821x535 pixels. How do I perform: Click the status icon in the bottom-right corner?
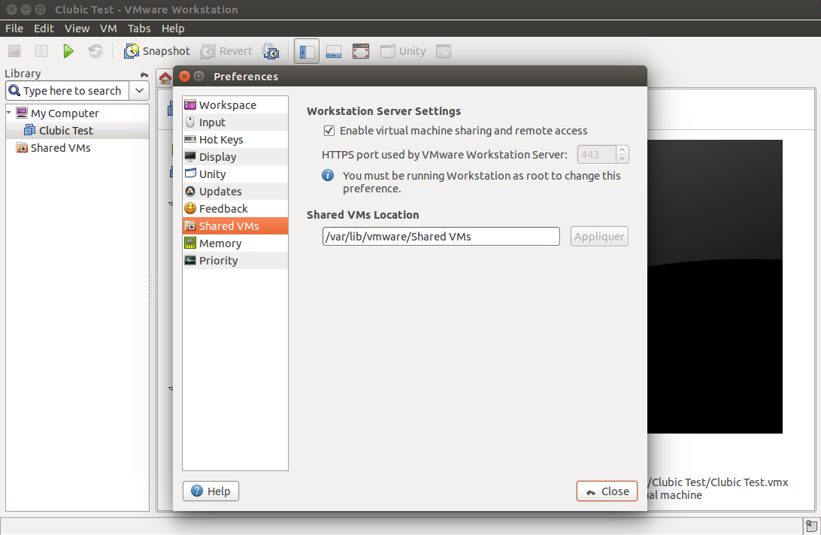(810, 525)
